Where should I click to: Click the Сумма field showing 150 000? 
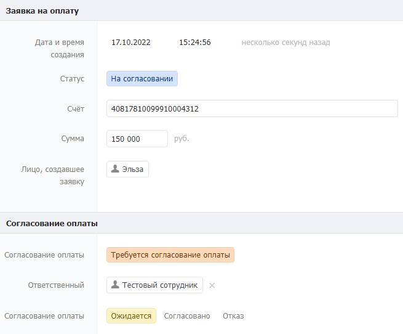coord(137,139)
